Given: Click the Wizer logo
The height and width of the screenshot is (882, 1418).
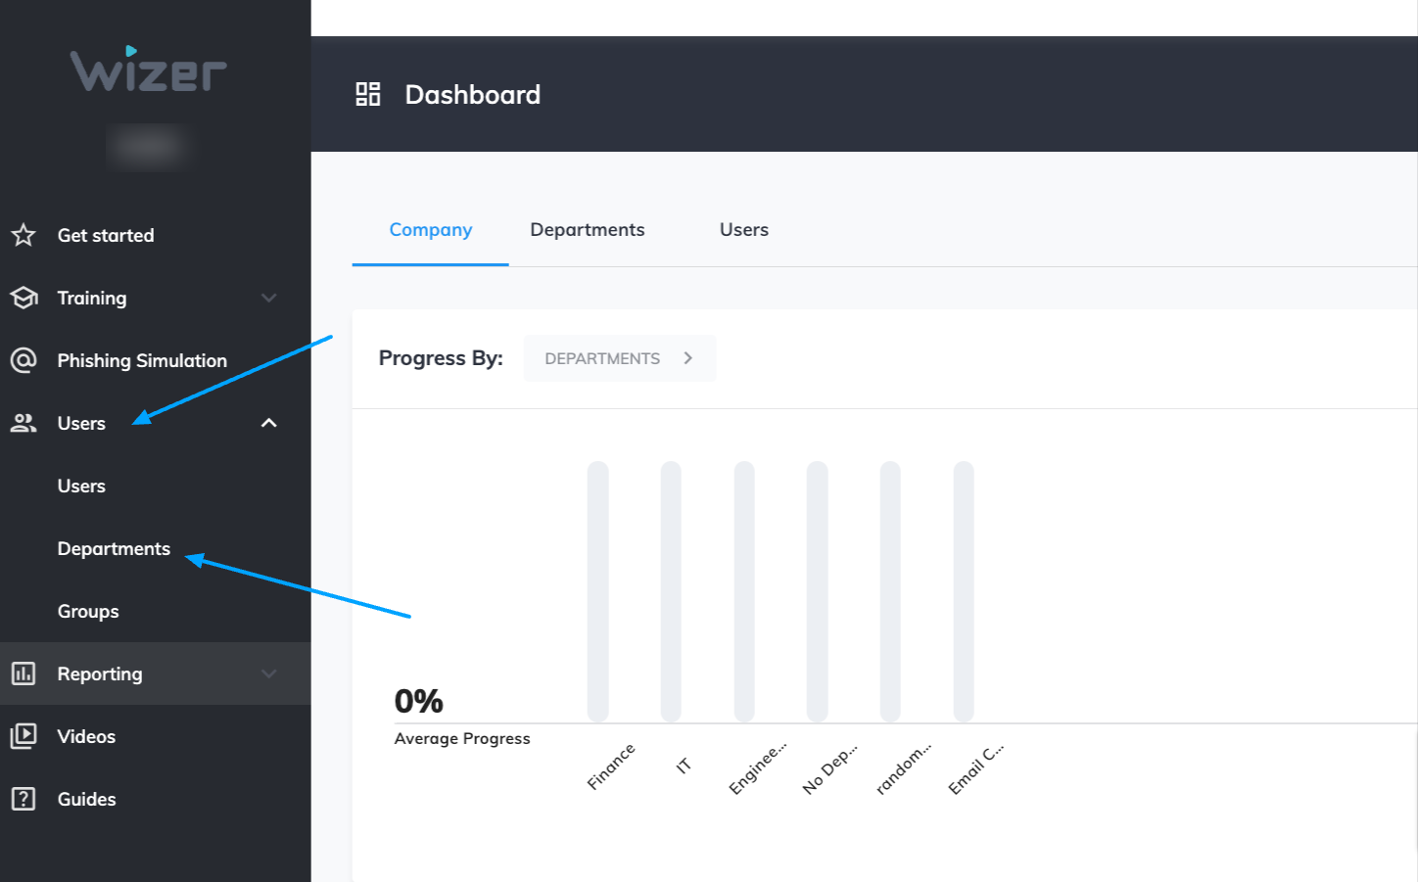Looking at the screenshot, I should 147,71.
